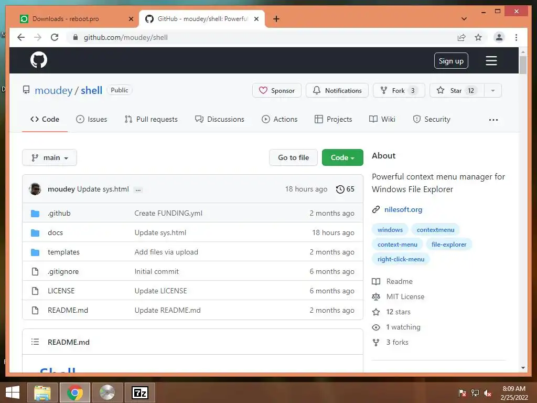Viewport: 537px width, 403px height.
Task: Visit the nilesoft.org link
Action: click(x=403, y=210)
